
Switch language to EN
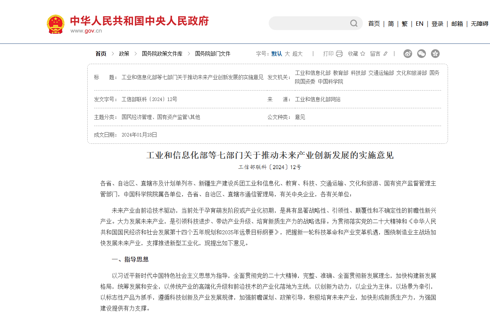click(x=419, y=24)
